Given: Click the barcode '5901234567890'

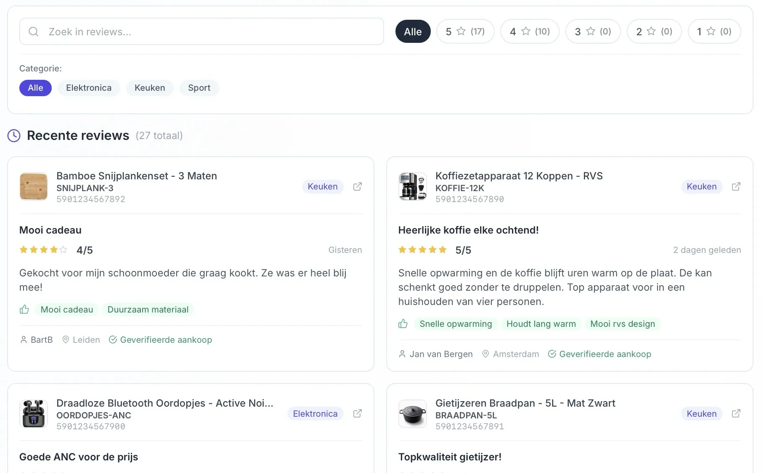Looking at the screenshot, I should pyautogui.click(x=470, y=199).
